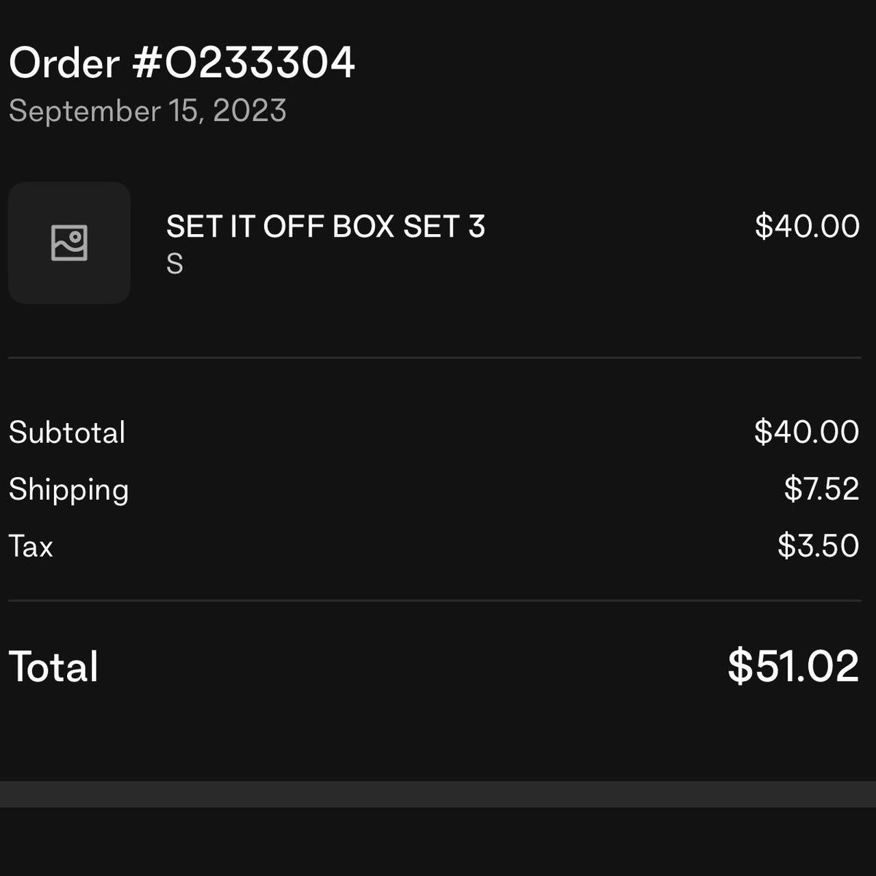The height and width of the screenshot is (876, 876).
Task: Click the size "S" under the product name
Action: pyautogui.click(x=175, y=264)
